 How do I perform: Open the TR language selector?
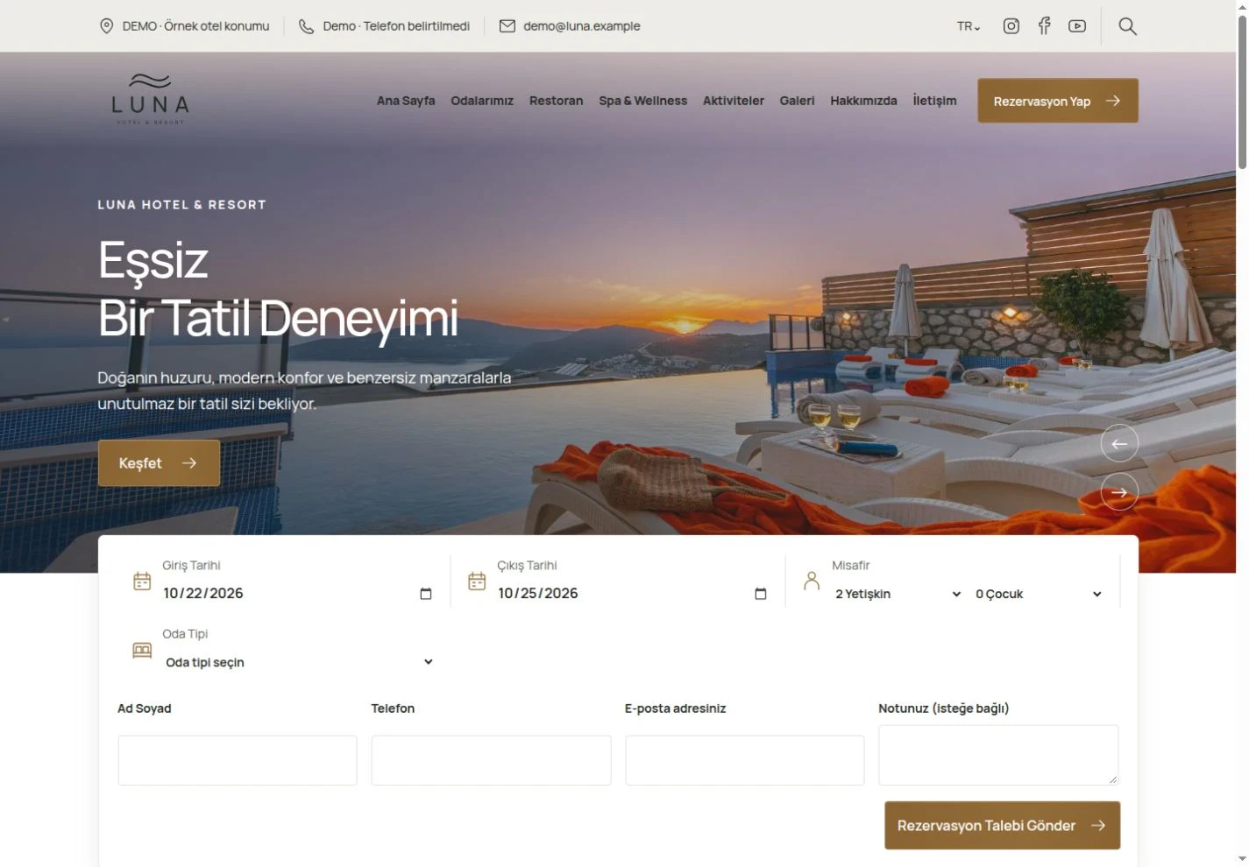click(969, 26)
